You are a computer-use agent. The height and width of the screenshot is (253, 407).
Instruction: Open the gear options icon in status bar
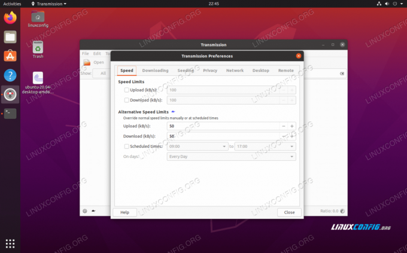click(x=84, y=211)
